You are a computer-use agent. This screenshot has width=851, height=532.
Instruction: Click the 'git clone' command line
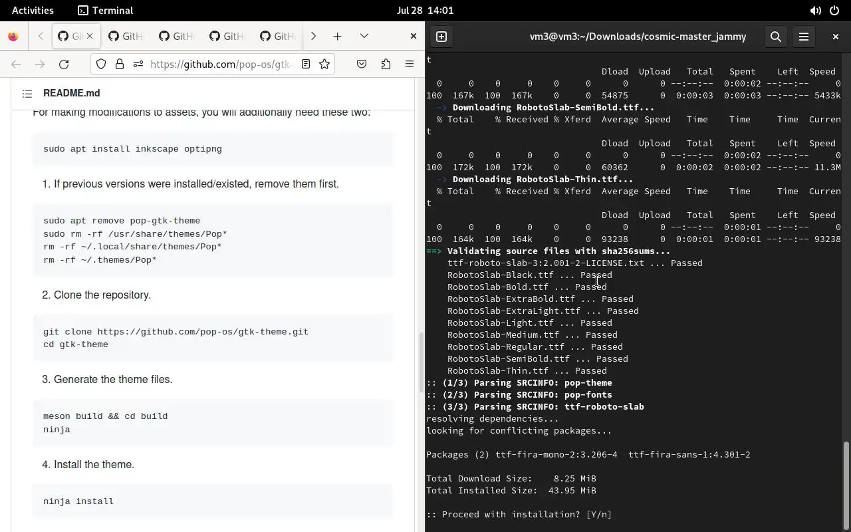176,332
